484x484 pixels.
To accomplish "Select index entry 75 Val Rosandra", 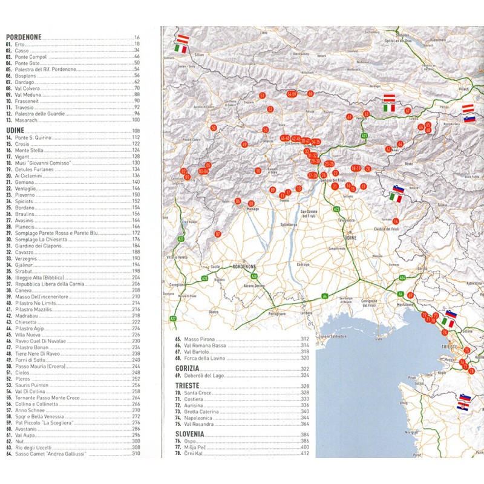I will pos(206,425).
